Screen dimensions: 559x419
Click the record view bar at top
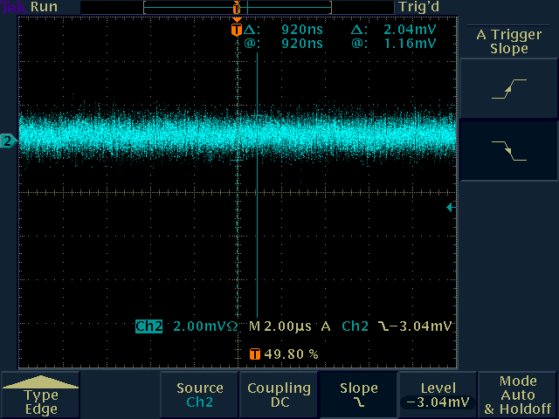pos(238,8)
